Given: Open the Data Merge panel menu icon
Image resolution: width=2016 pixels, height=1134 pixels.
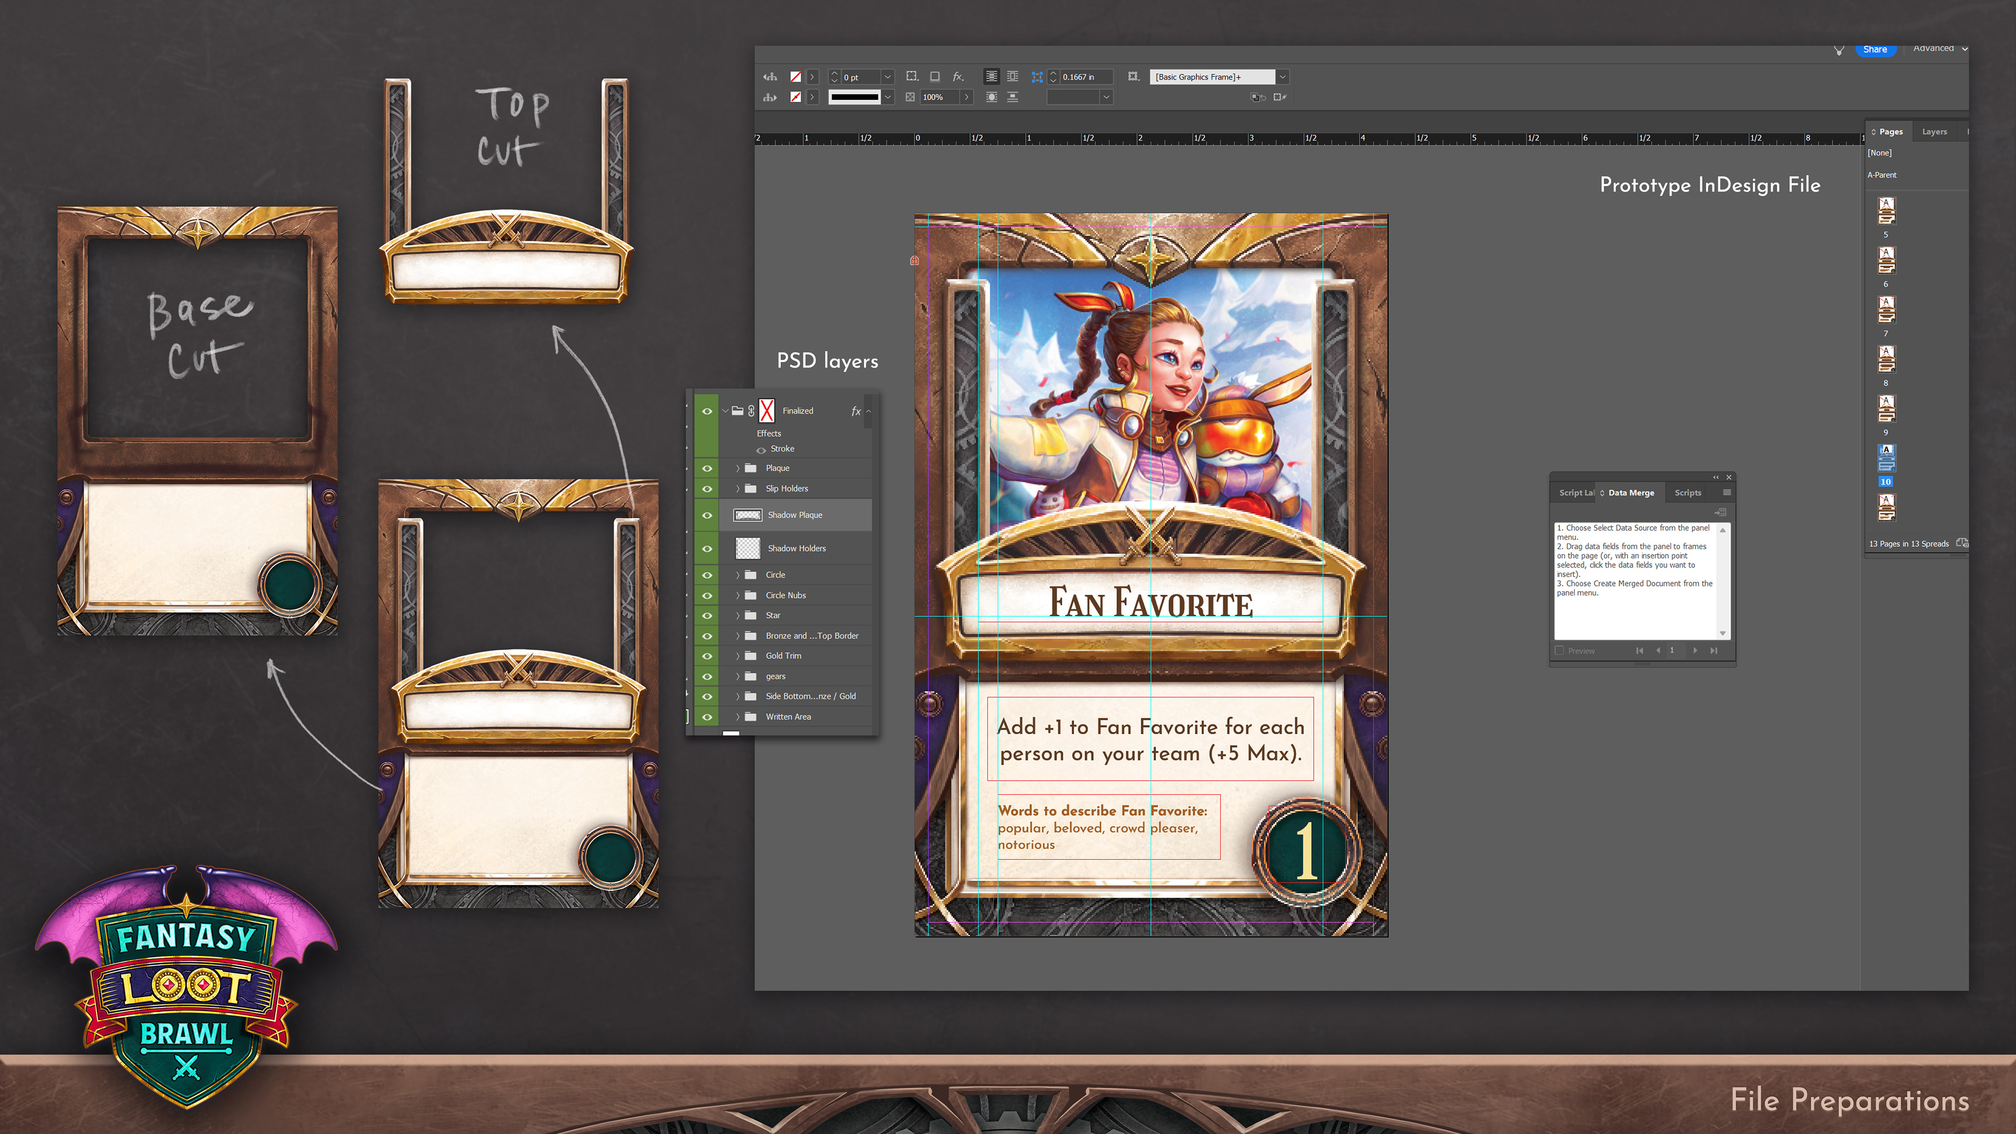Looking at the screenshot, I should 1726,492.
